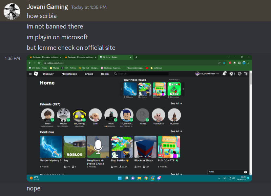Image resolution: width=271 pixels, height=196 pixels.
Task: Open the Discover page
Action: coord(48,74)
